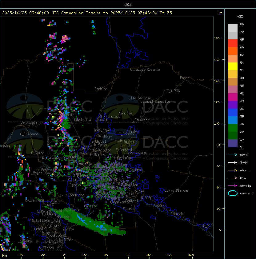Click the cyan 50YD arrow in legend
The height and width of the screenshot is (259, 256).
coord(233,155)
